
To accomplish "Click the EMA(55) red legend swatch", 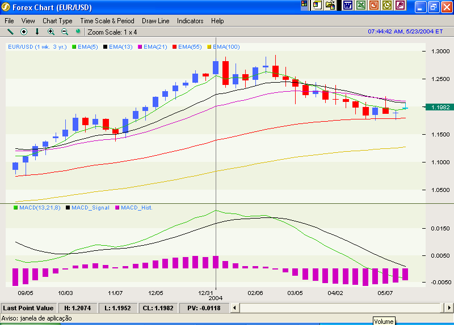I will (175, 46).
